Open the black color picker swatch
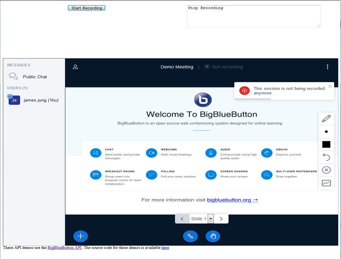The image size is (341, 259). (x=326, y=144)
